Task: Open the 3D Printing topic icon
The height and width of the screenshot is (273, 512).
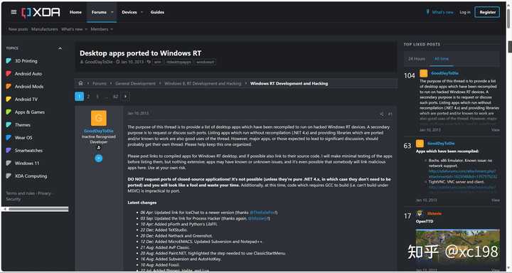Action: click(9, 61)
